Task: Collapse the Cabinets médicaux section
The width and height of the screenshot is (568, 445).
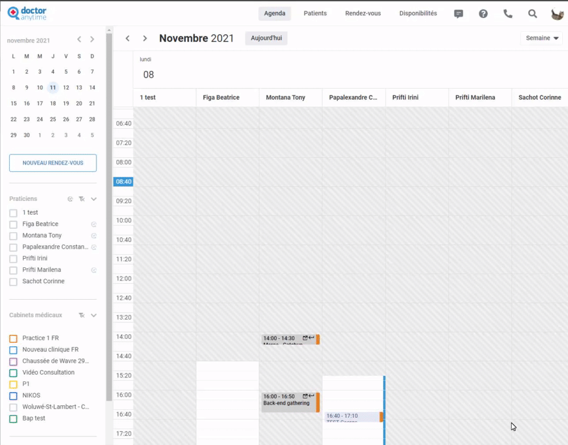Action: coord(94,315)
